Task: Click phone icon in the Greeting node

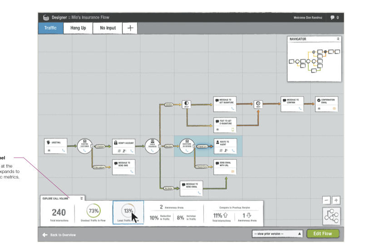Action: 63,150
